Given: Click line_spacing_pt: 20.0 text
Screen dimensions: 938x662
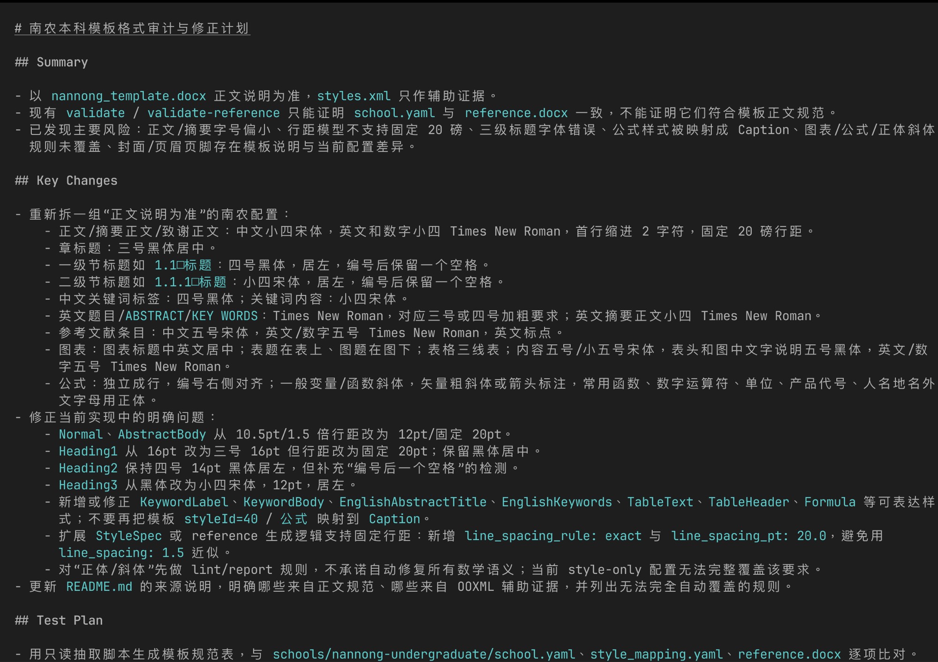Looking at the screenshot, I should 749,536.
